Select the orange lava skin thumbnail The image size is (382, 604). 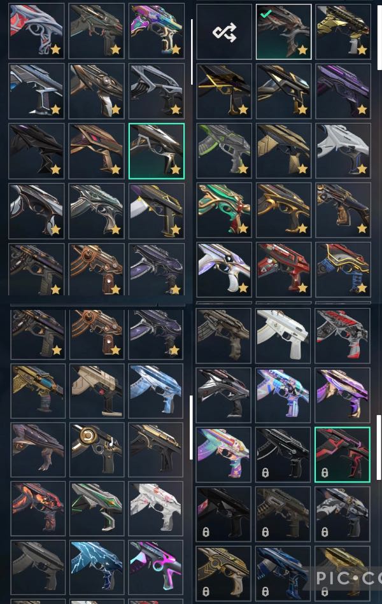[38, 508]
